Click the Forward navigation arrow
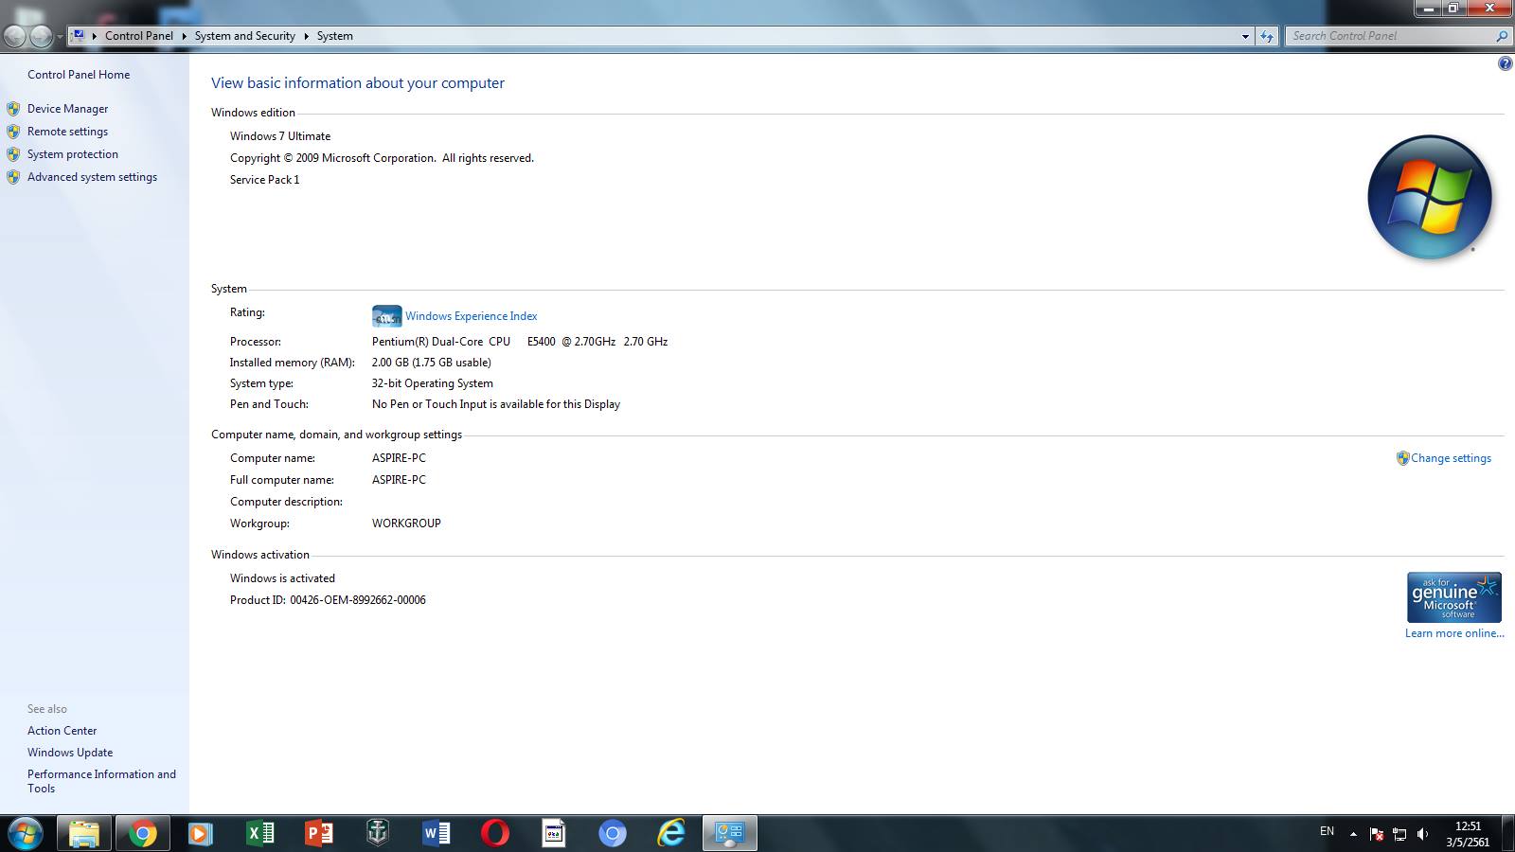This screenshot has width=1515, height=852. click(41, 36)
